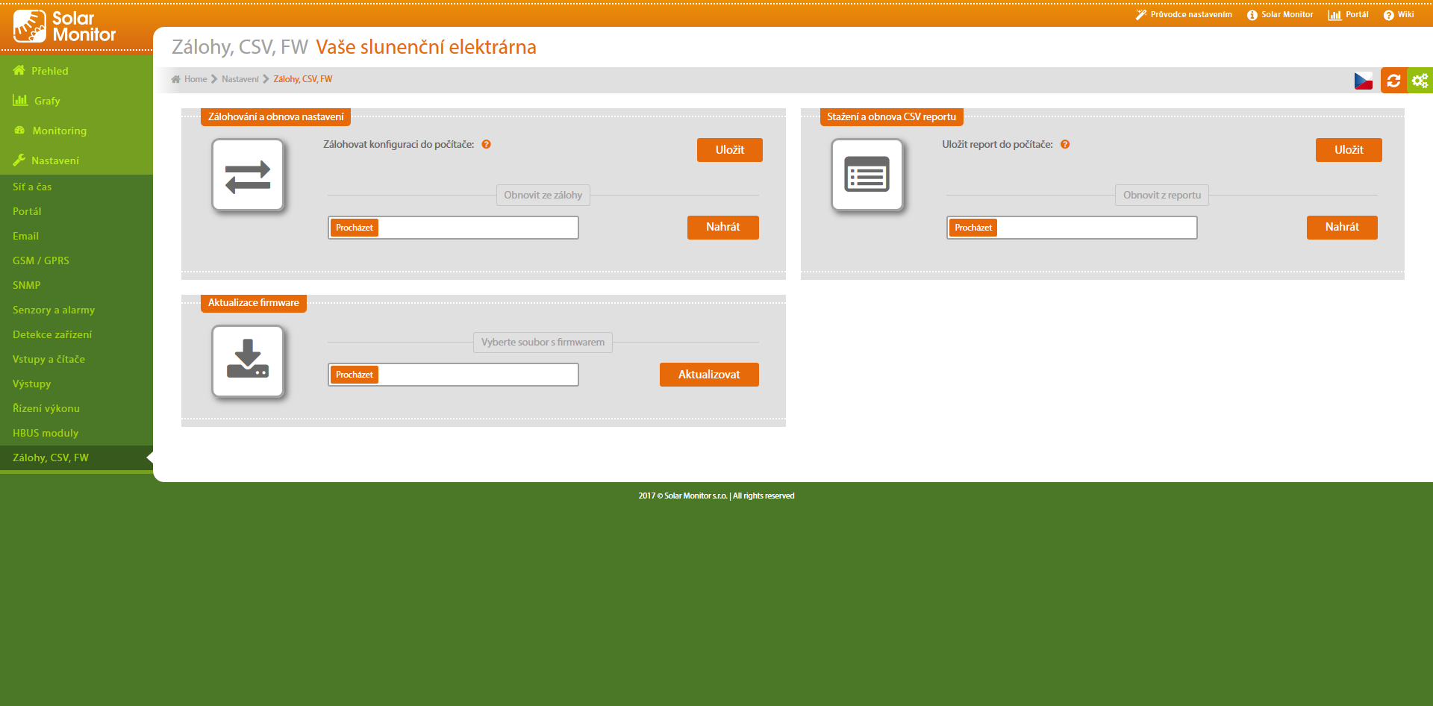The image size is (1433, 706).
Task: Click the firmware download icon
Action: coord(248,361)
